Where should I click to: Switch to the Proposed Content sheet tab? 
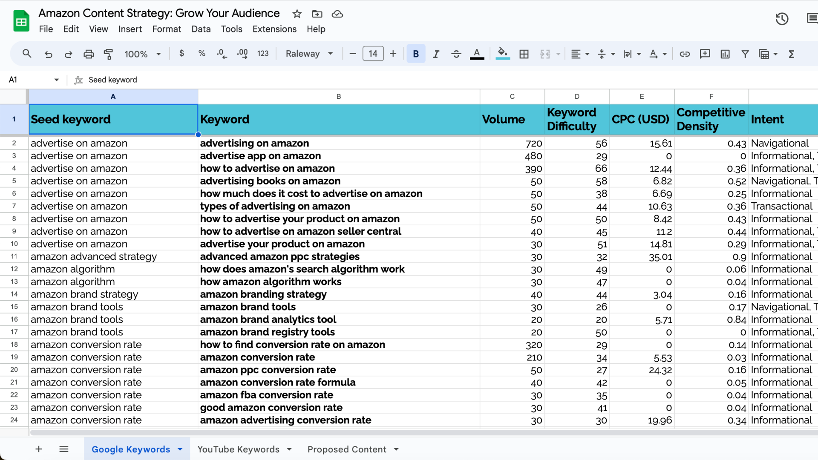click(x=347, y=449)
